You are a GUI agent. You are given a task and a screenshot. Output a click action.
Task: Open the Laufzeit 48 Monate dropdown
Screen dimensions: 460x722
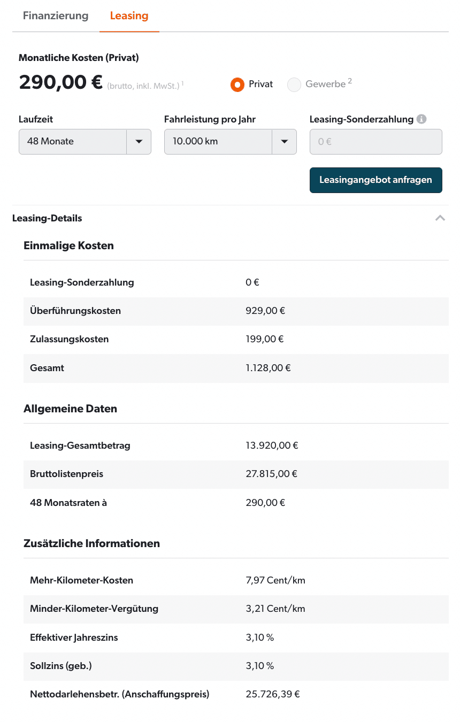pos(85,142)
